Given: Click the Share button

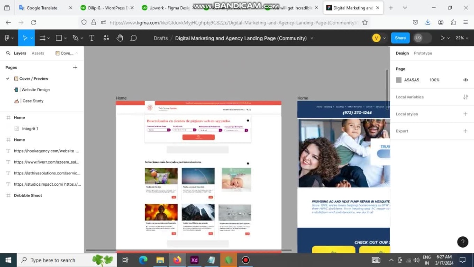Looking at the screenshot, I should 400,38.
